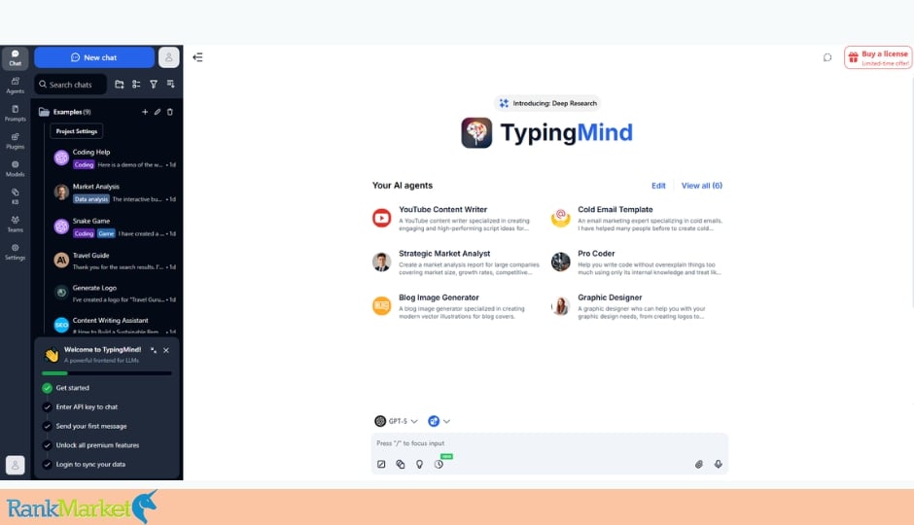Open the Teams section
This screenshot has height=525, width=914.
16,225
